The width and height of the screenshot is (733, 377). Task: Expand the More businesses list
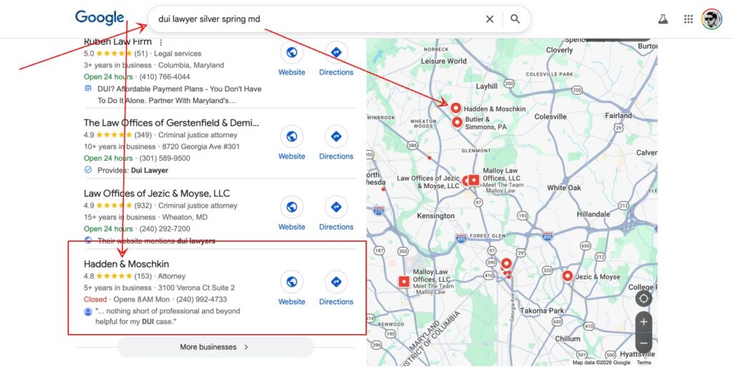(x=215, y=347)
